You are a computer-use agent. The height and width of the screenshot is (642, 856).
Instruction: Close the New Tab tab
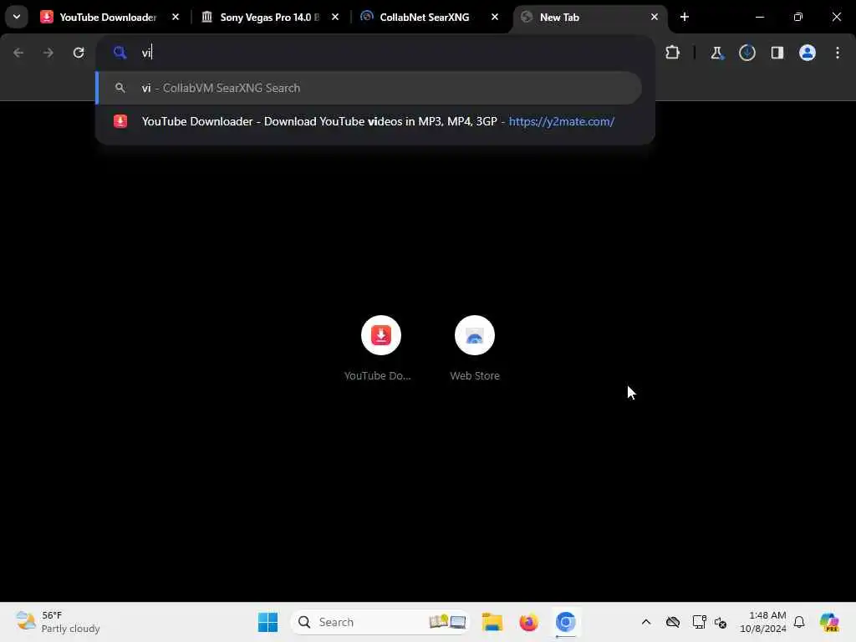tap(654, 18)
